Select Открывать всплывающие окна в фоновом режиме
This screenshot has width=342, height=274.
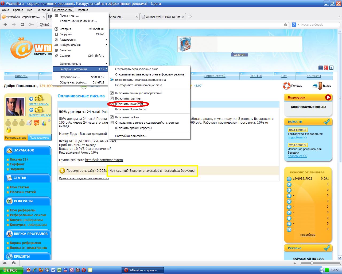[x=150, y=74]
